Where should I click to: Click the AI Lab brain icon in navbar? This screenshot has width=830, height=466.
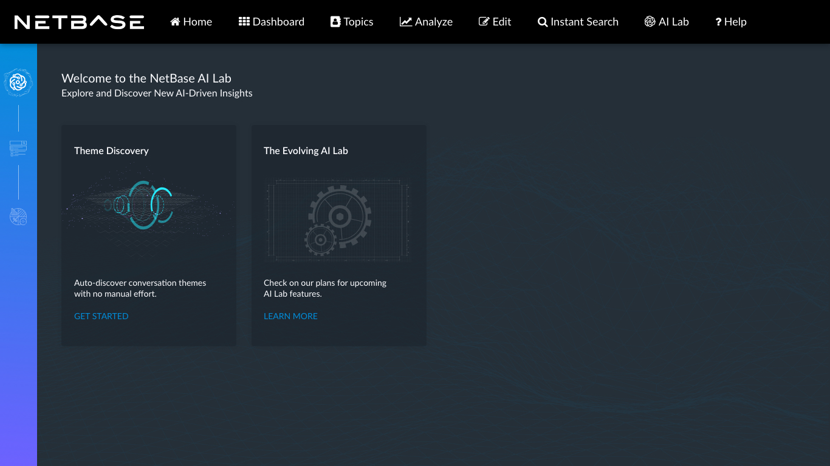[650, 22]
